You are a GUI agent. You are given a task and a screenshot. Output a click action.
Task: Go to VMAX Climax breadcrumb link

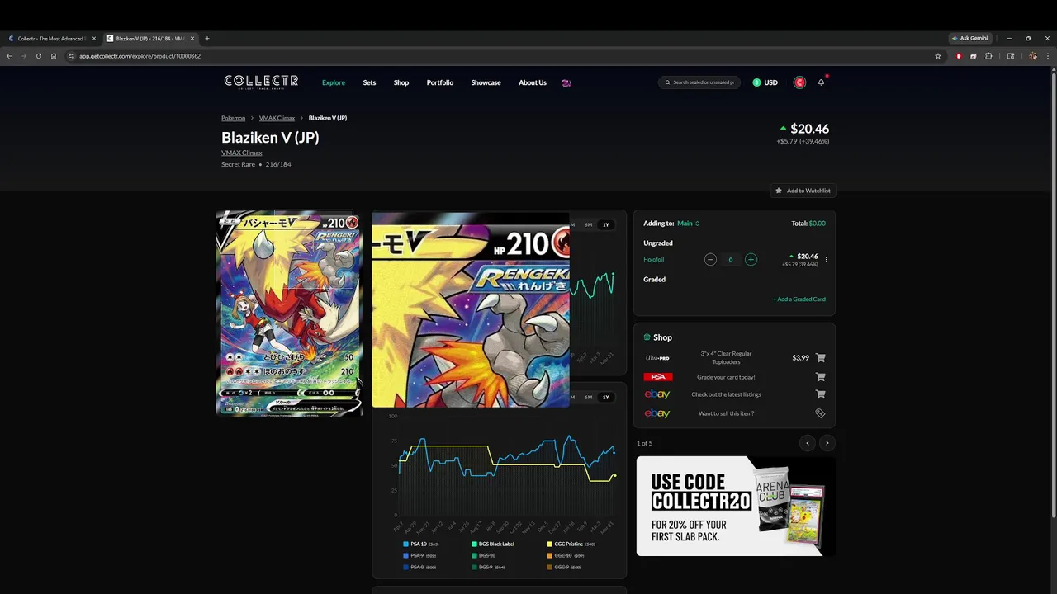point(277,118)
